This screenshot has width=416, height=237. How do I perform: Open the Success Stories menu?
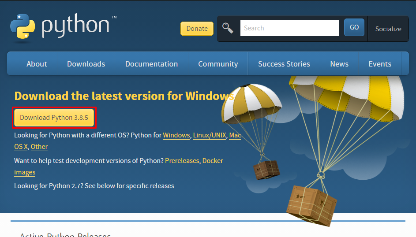pos(284,64)
